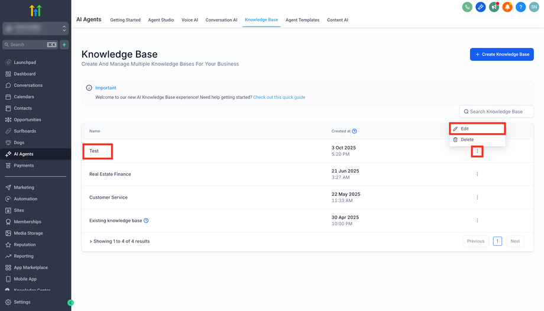The height and width of the screenshot is (311, 544).
Task: Open three-dot menu for Real Estate Finance
Action: [x=477, y=174]
